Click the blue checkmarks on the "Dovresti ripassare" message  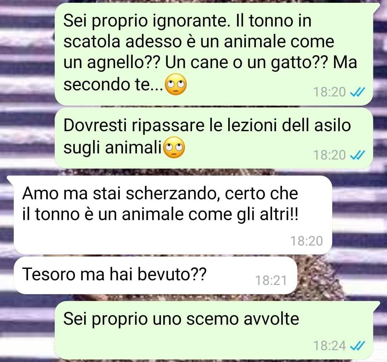pyautogui.click(x=357, y=155)
